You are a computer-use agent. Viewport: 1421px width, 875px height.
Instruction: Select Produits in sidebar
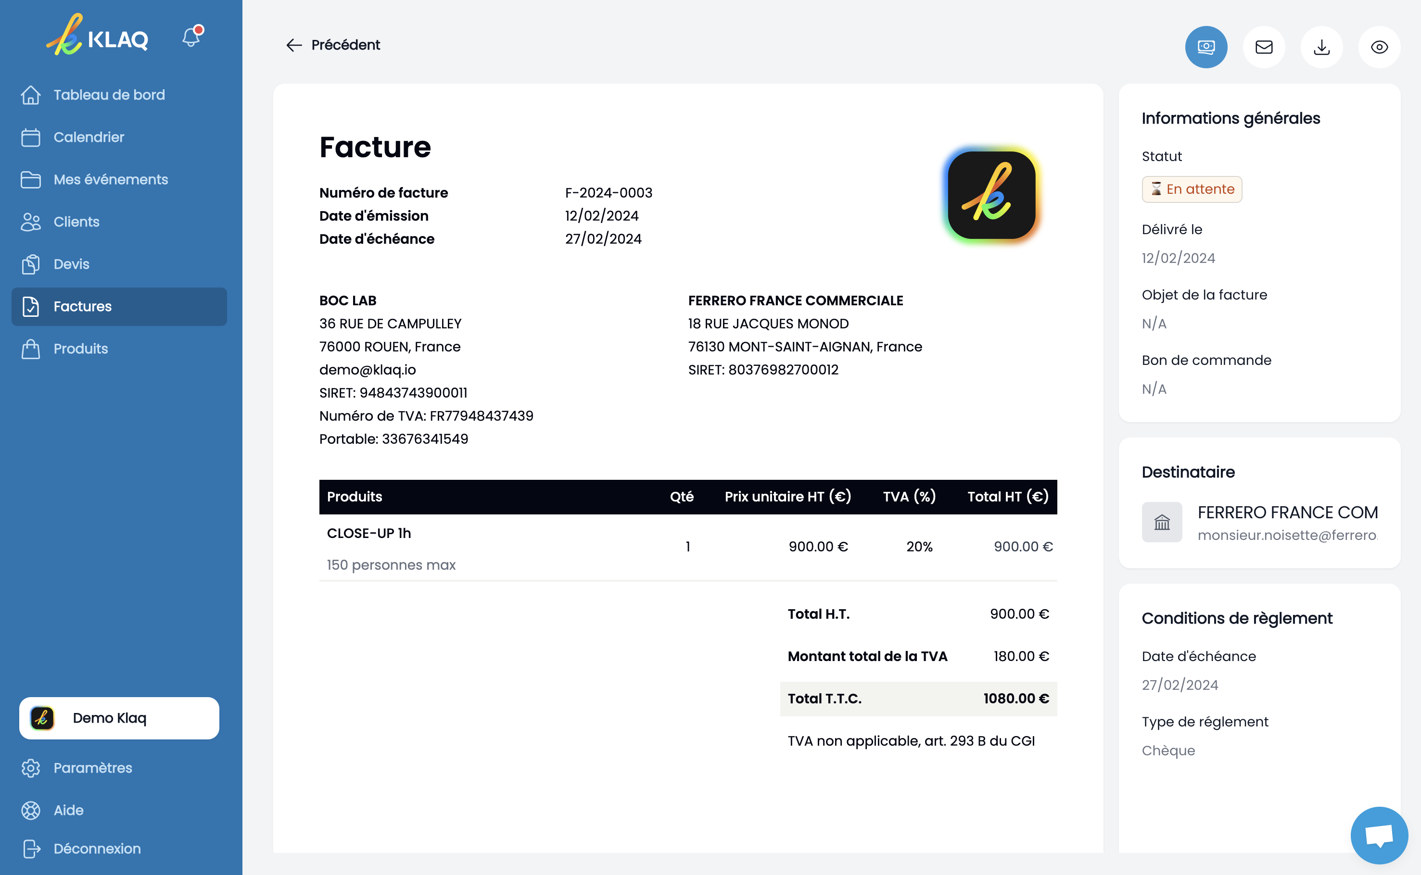(x=80, y=349)
